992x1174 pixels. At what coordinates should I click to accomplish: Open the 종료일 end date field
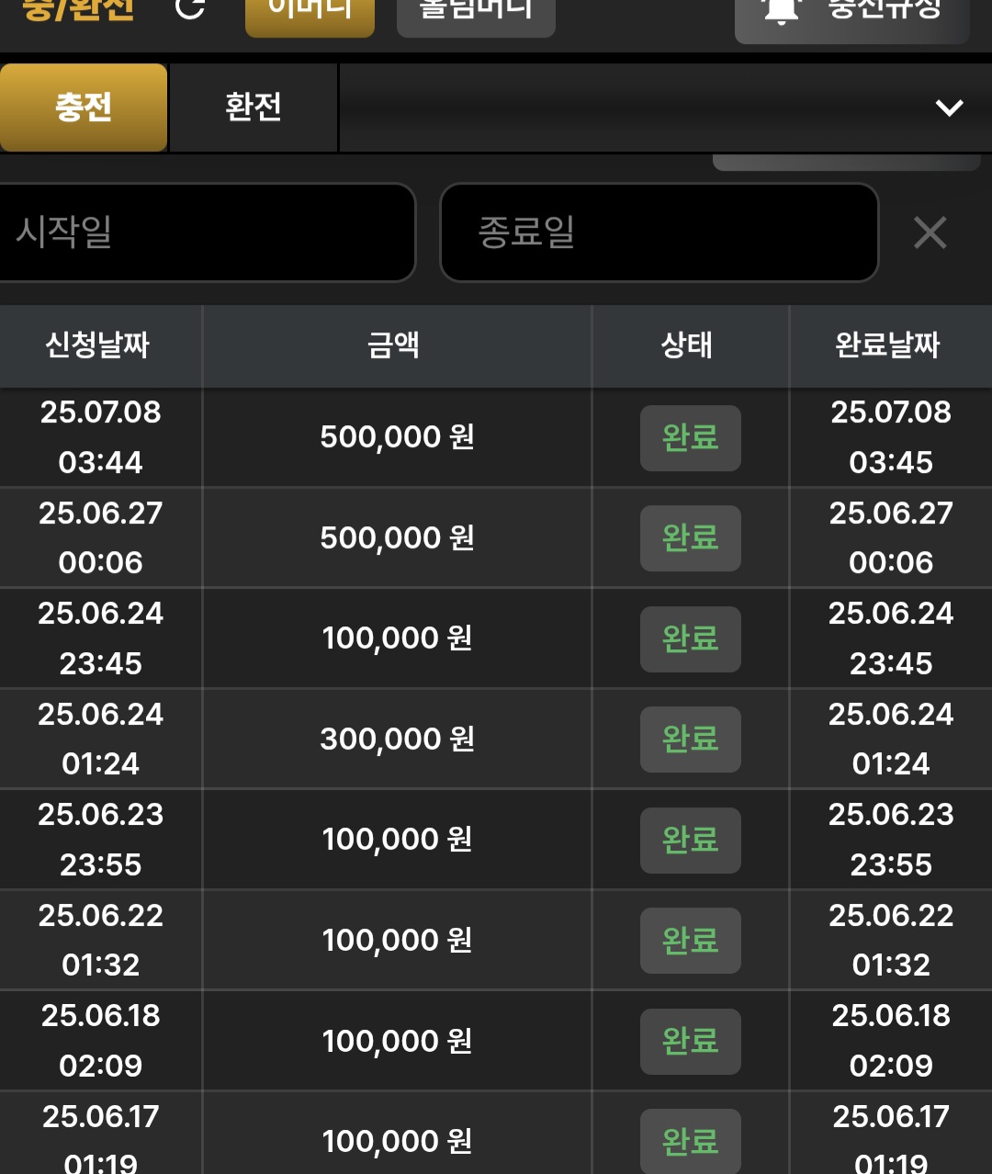pyautogui.click(x=659, y=232)
